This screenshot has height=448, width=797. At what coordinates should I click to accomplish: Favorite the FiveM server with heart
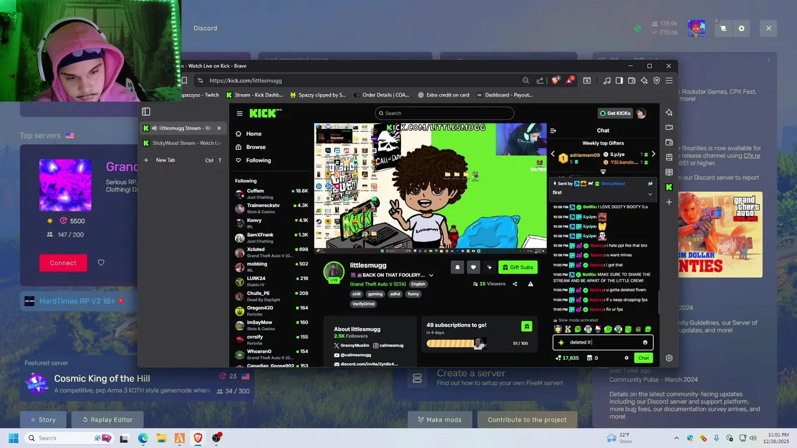click(x=101, y=263)
